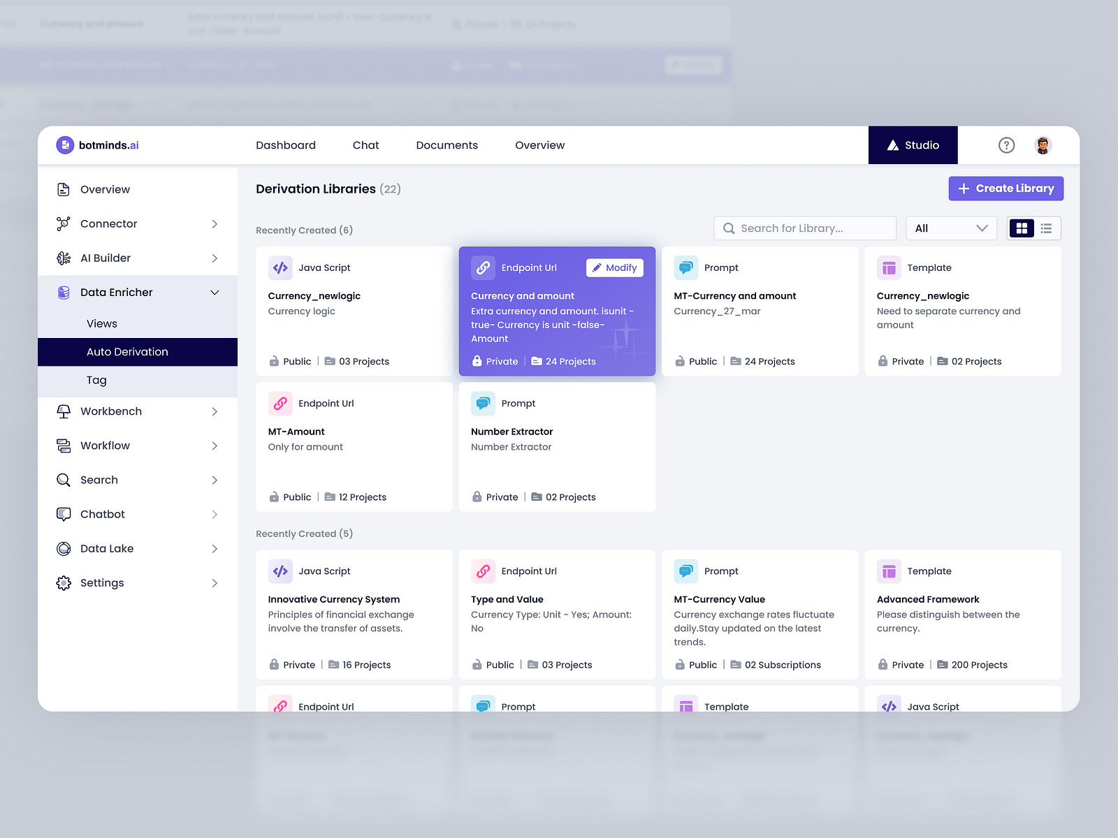Screen dimensions: 1118x838
Task: Select the Java Script icon on Currency_newlogic card
Action: (280, 267)
